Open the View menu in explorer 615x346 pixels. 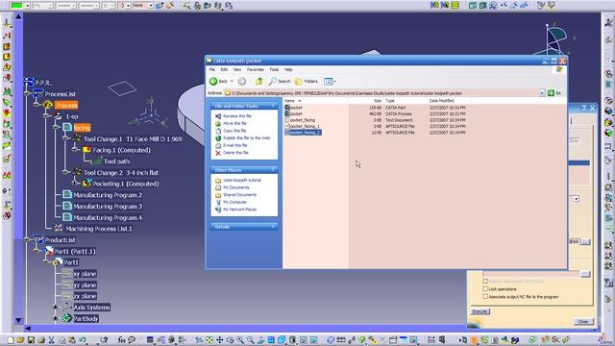coord(237,69)
